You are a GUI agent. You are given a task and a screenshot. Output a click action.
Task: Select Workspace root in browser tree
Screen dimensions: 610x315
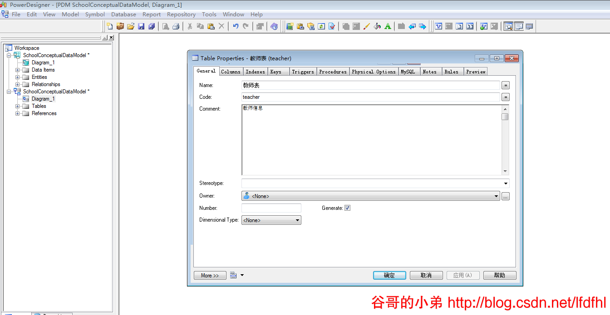[27, 48]
